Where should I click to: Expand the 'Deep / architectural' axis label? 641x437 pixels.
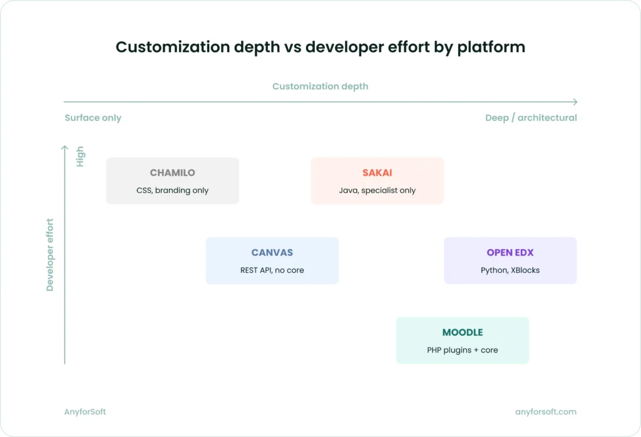531,118
